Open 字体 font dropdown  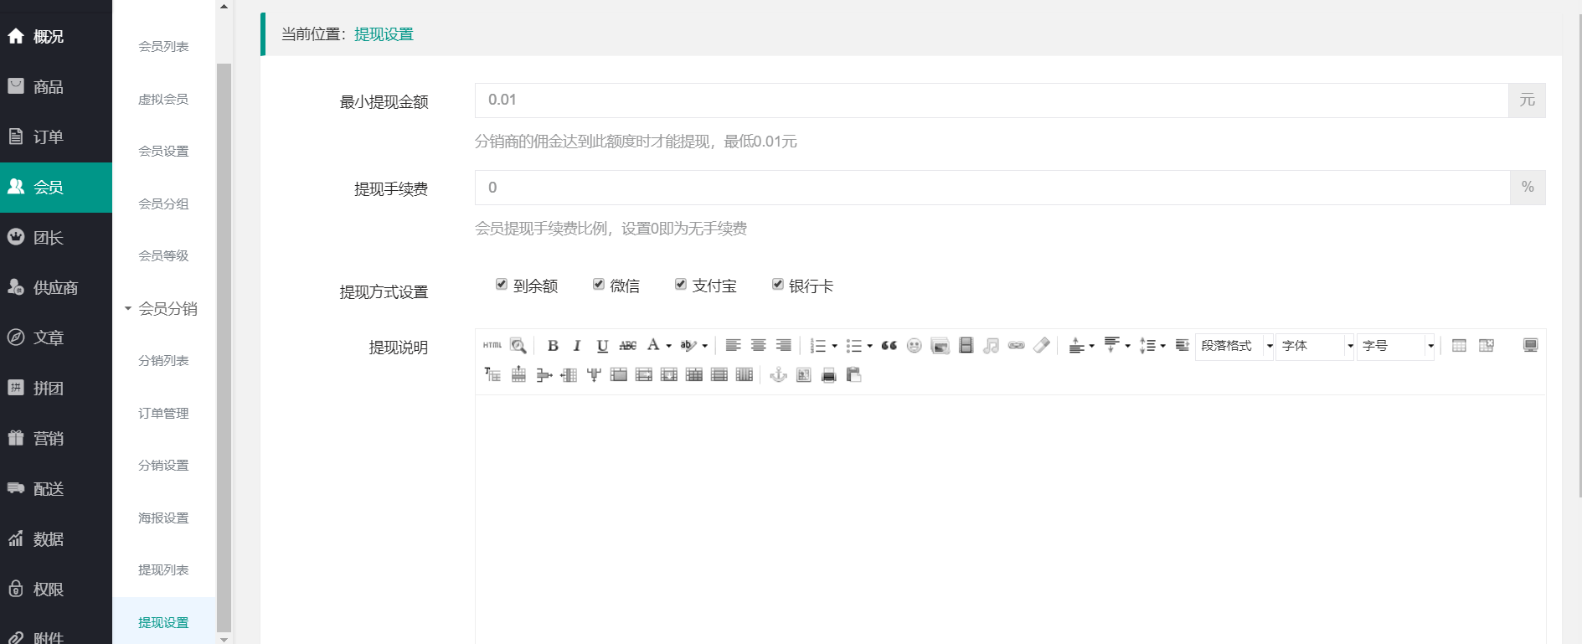[x=1315, y=345]
